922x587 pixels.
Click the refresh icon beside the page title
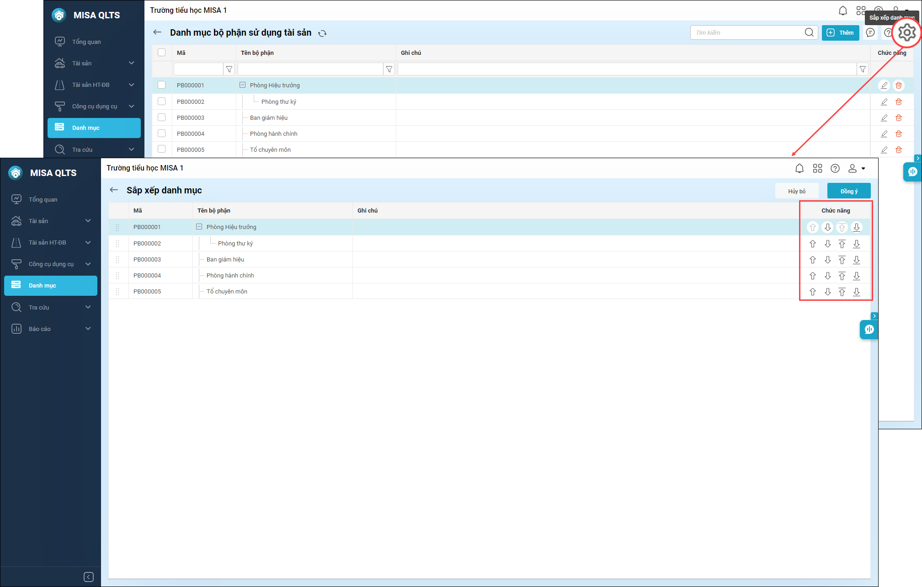[x=322, y=33]
